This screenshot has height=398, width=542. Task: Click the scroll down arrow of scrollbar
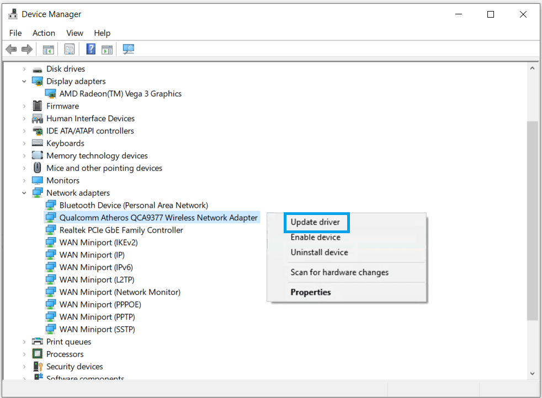pos(533,373)
